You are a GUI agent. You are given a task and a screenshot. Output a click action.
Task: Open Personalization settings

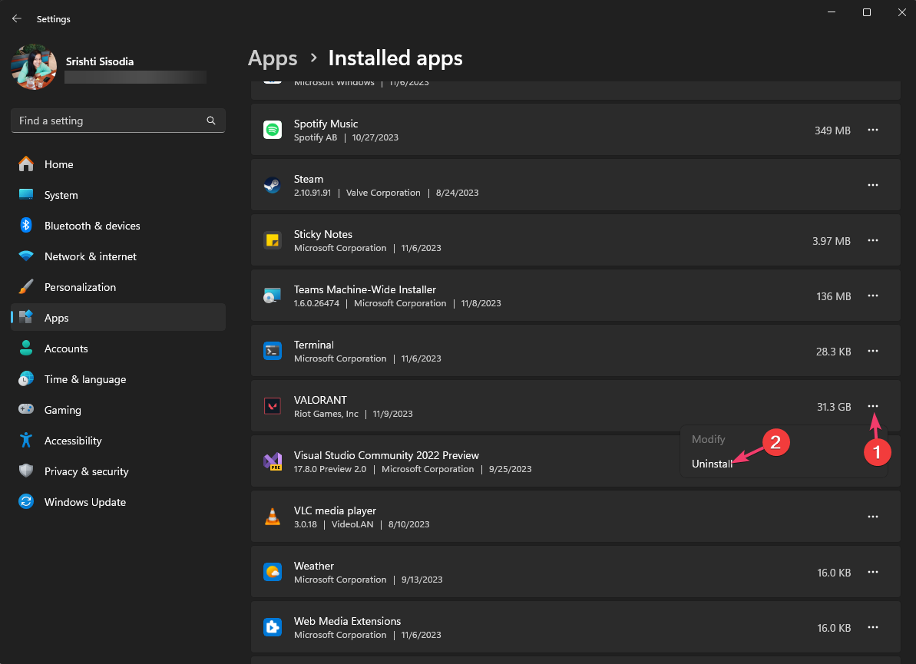click(118, 287)
